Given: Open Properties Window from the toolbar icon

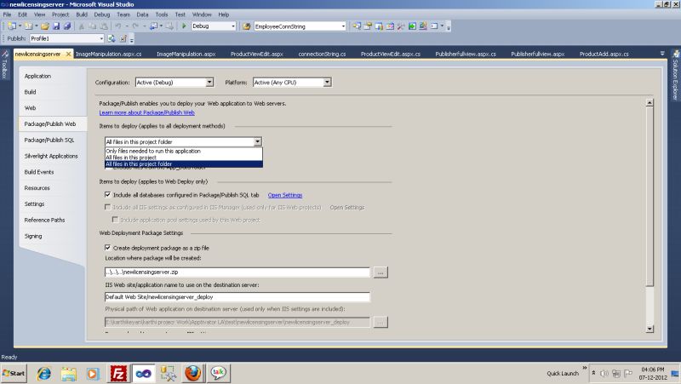Looking at the screenshot, I should (x=368, y=26).
